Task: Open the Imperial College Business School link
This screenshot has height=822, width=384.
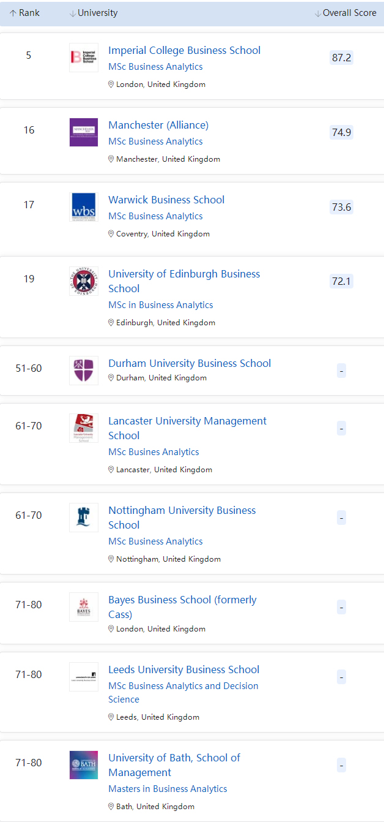Action: tap(184, 50)
